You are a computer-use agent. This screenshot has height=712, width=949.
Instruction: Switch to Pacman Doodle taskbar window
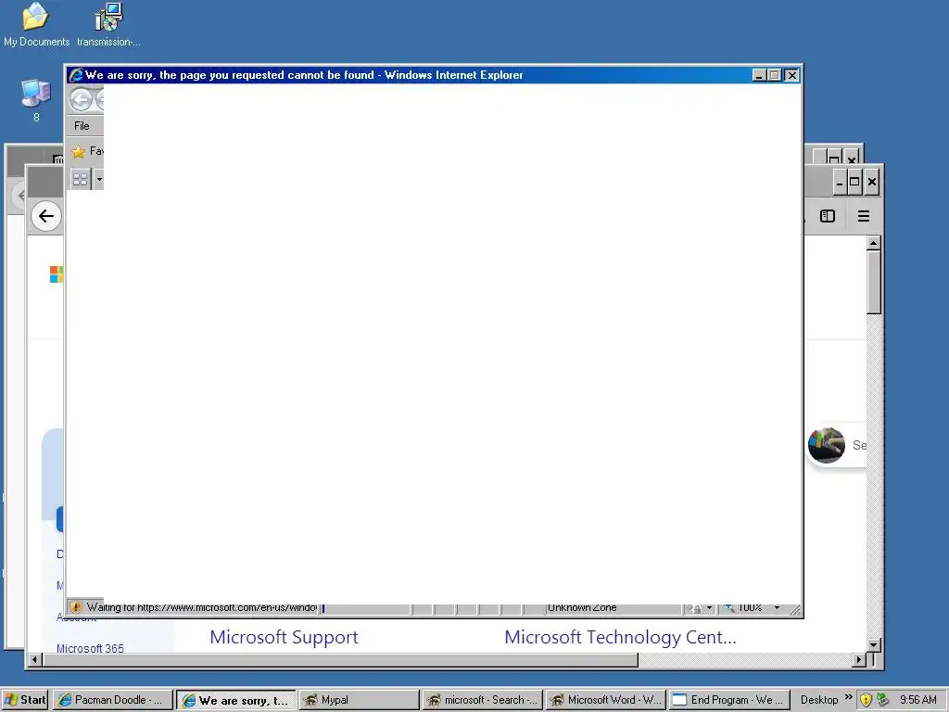click(112, 700)
